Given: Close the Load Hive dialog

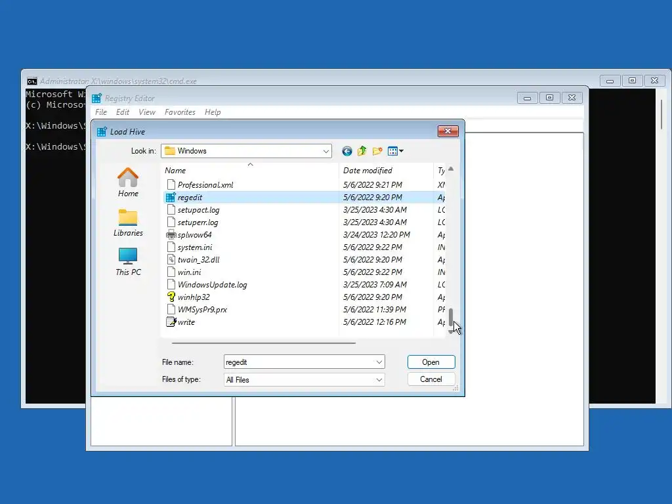Looking at the screenshot, I should coord(448,131).
